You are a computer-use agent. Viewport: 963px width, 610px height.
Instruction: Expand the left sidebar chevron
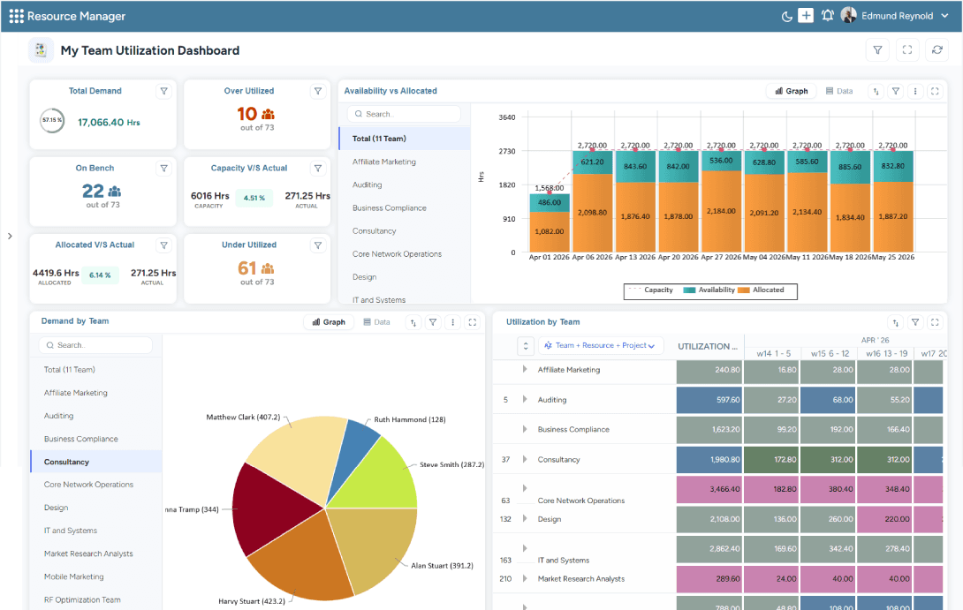pos(10,236)
